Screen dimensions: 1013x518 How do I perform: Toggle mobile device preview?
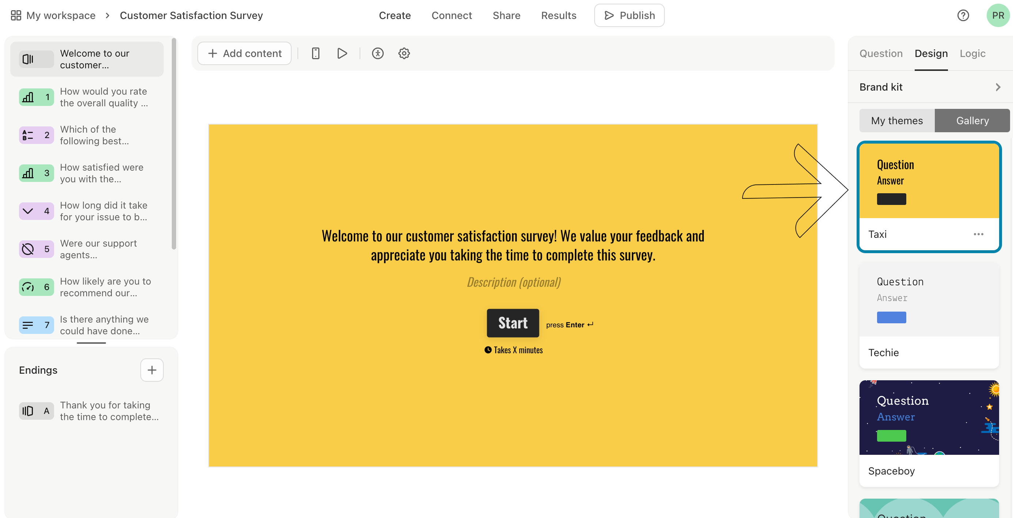315,53
